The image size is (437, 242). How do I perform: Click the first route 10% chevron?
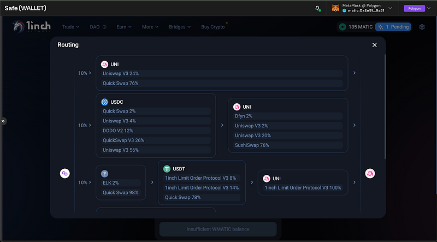point(90,73)
